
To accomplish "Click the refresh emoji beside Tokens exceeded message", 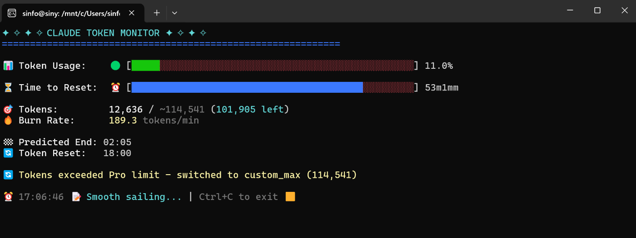I will (8, 175).
